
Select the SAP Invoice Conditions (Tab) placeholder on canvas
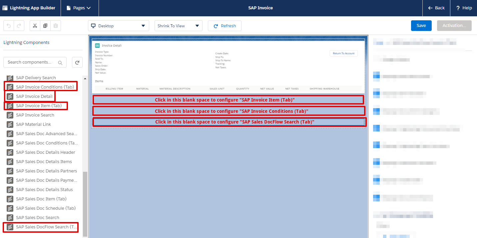point(229,111)
